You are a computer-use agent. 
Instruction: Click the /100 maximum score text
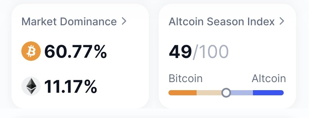pyautogui.click(x=210, y=52)
